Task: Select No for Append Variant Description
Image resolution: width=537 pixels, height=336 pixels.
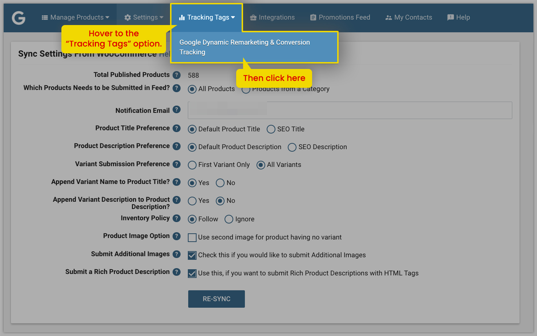Action: (x=220, y=201)
